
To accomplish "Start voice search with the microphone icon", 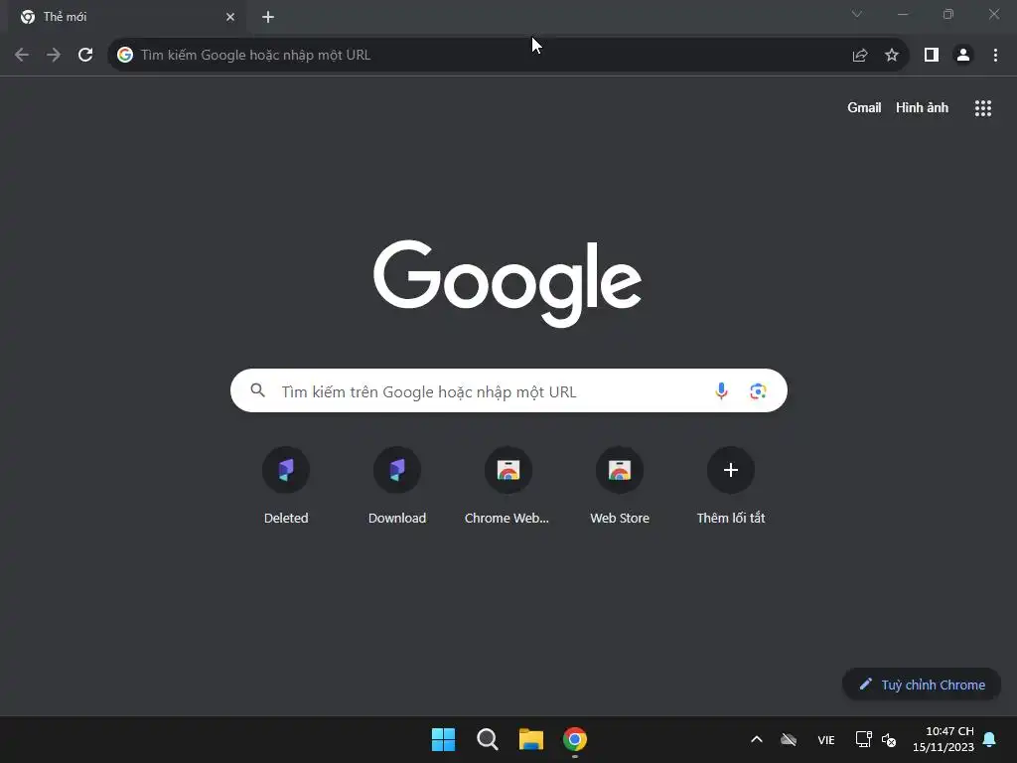I will tap(721, 391).
